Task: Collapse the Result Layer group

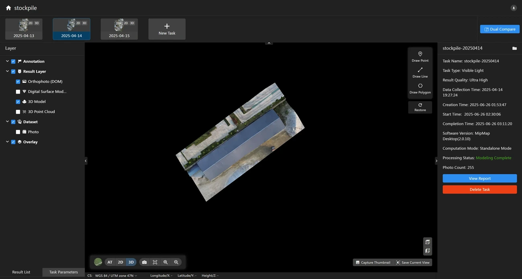Action: point(7,71)
